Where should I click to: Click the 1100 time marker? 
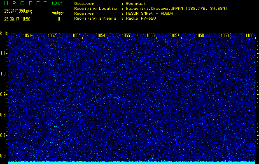click(x=250, y=36)
